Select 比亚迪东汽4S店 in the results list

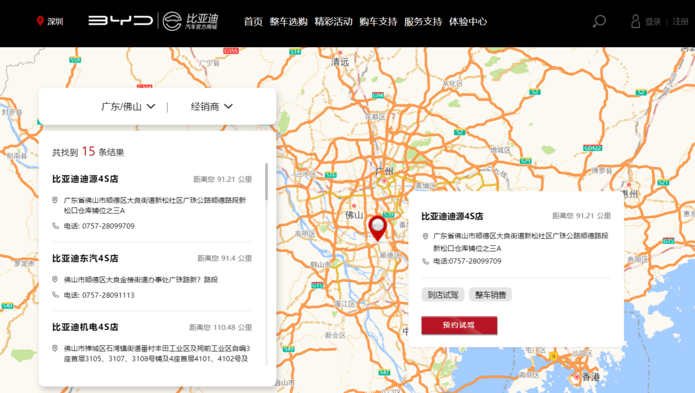point(85,258)
